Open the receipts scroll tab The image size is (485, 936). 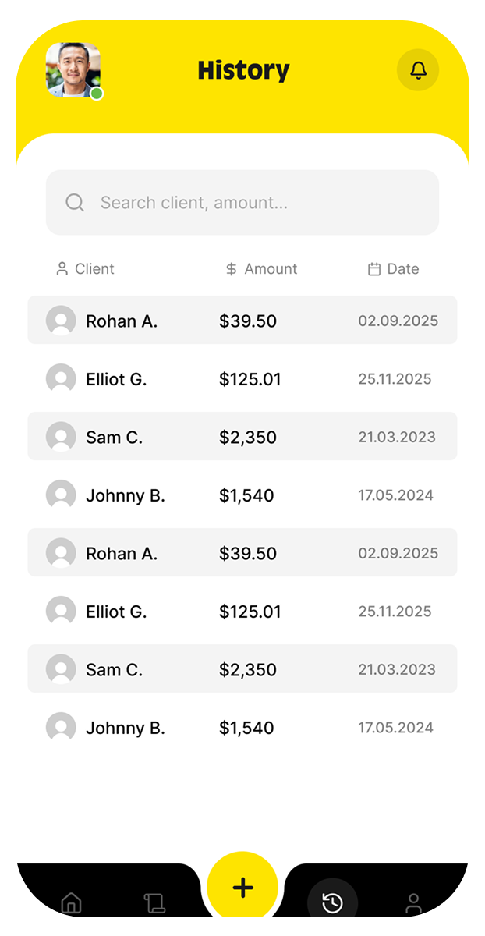pyautogui.click(x=154, y=903)
